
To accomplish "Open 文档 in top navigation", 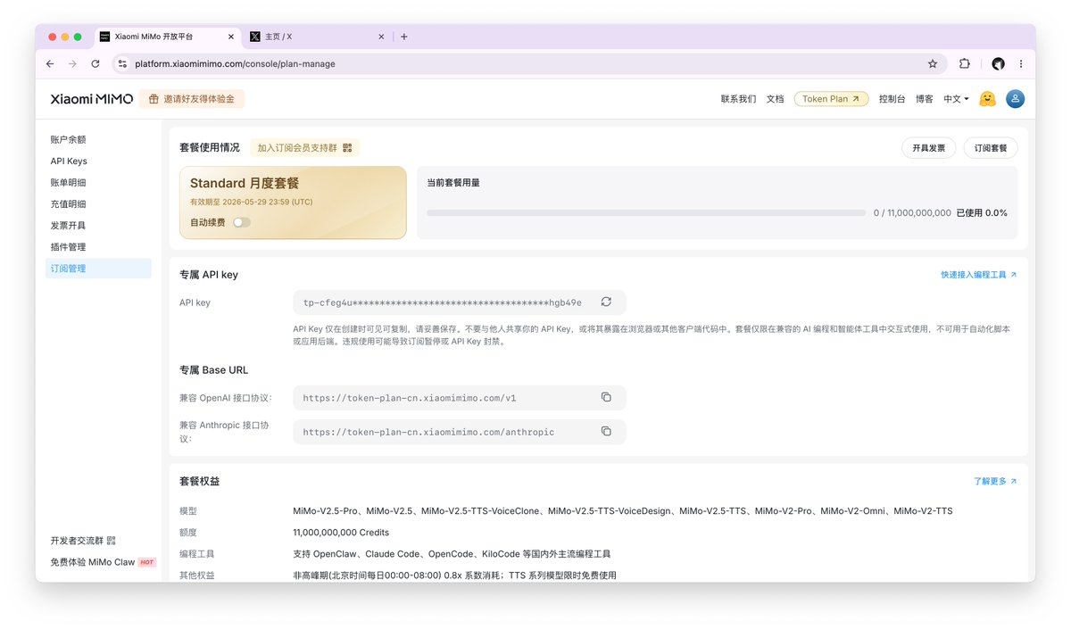I will tap(775, 99).
